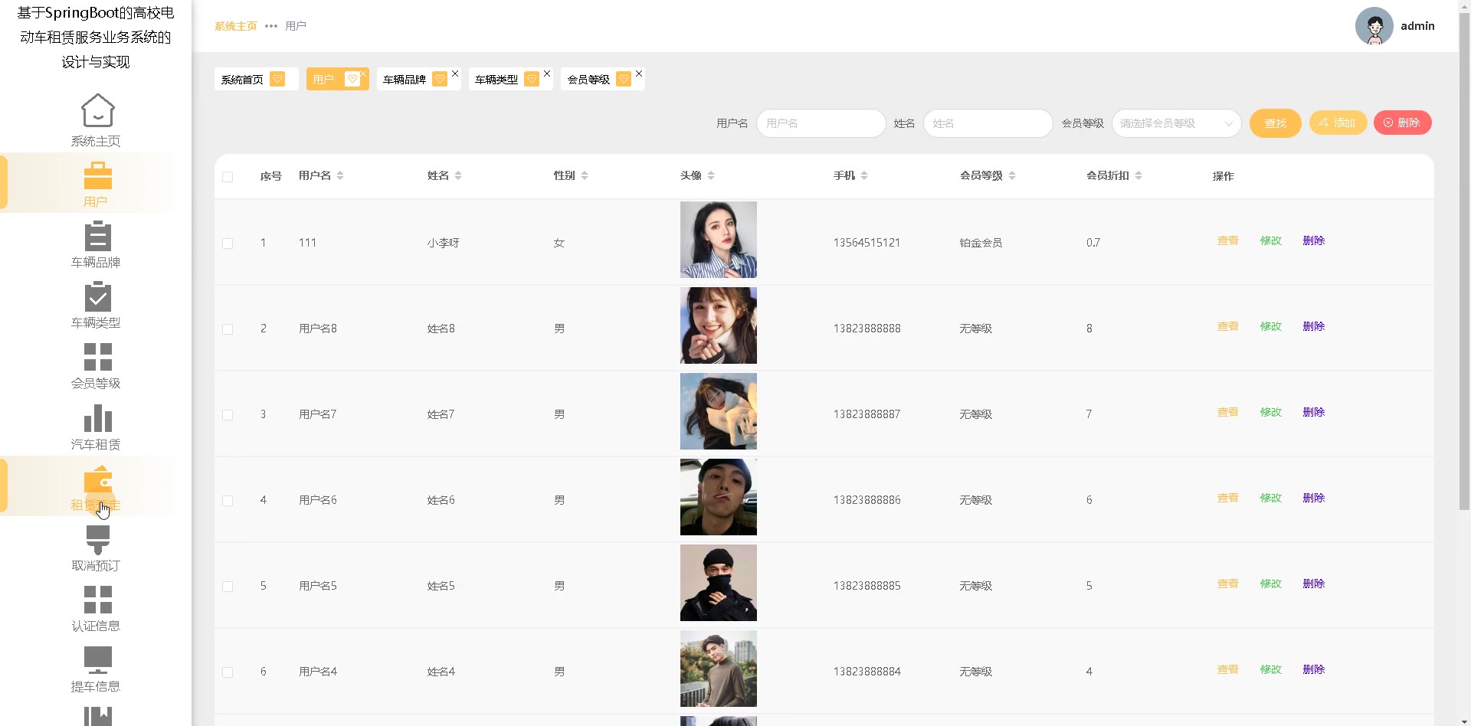Sort by 会员等级 column arrows
The width and height of the screenshot is (1471, 726).
point(1012,175)
